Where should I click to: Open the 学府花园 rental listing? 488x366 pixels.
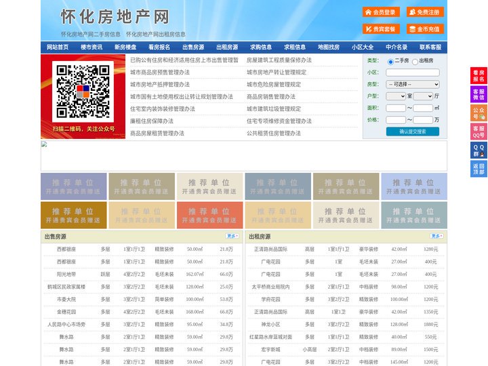pos(270,299)
